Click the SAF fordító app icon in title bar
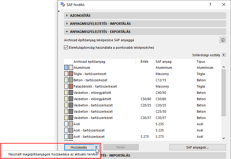231x159 pixels. pyautogui.click(x=63, y=4)
